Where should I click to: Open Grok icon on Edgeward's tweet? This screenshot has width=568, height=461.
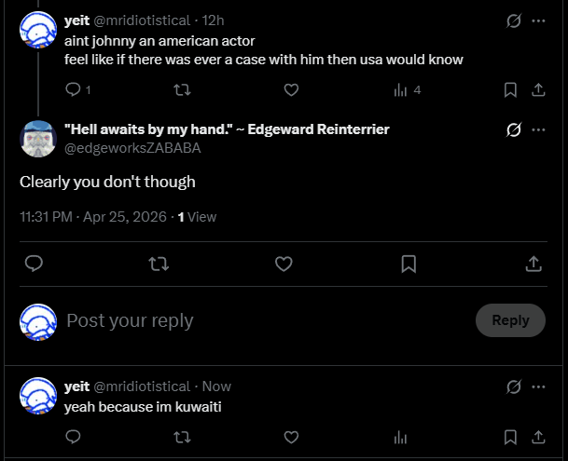click(512, 129)
